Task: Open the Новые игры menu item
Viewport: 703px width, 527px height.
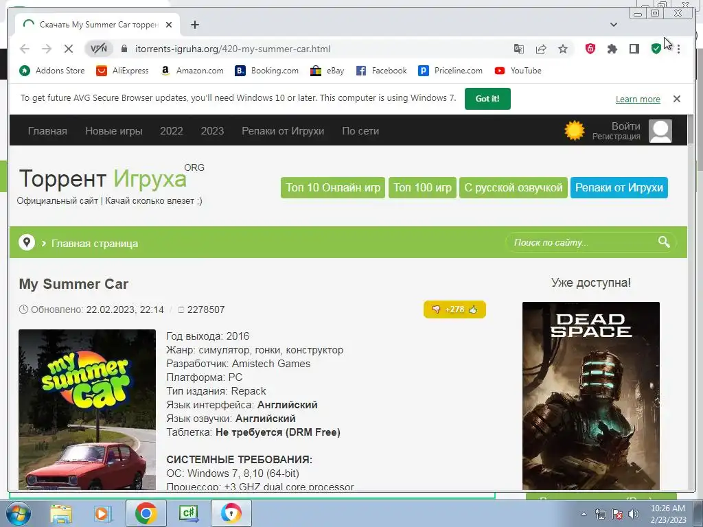Action: tap(114, 131)
